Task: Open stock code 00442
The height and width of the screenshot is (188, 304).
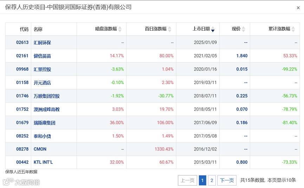Action: click(22, 162)
